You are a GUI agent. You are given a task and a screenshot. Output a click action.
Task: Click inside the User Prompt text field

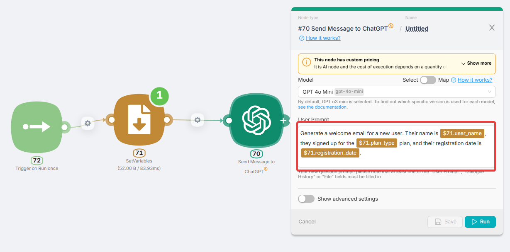point(396,146)
